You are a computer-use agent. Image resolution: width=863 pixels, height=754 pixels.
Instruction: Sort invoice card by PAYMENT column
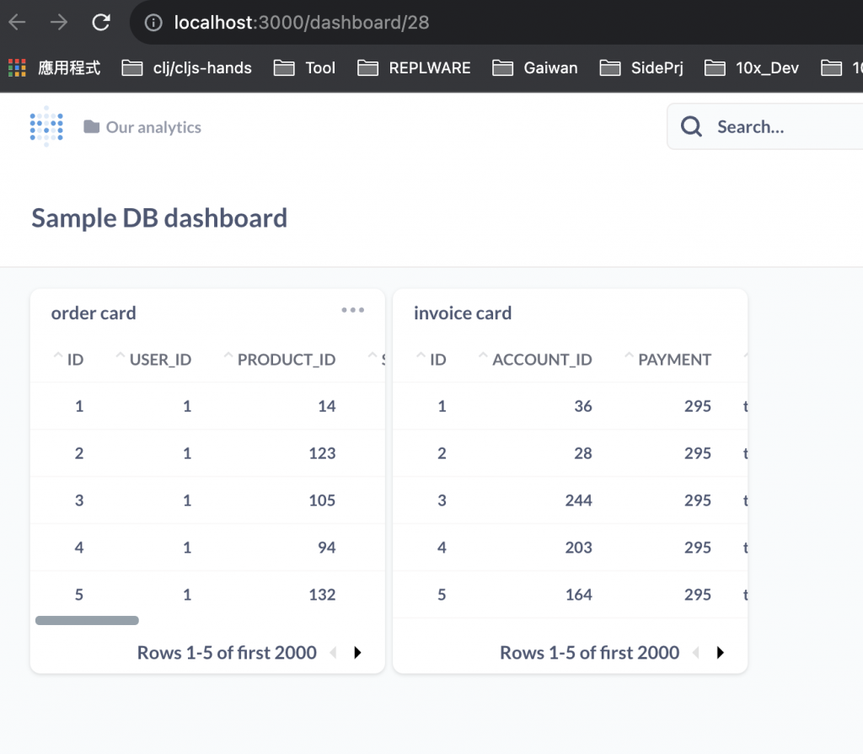[x=674, y=360]
